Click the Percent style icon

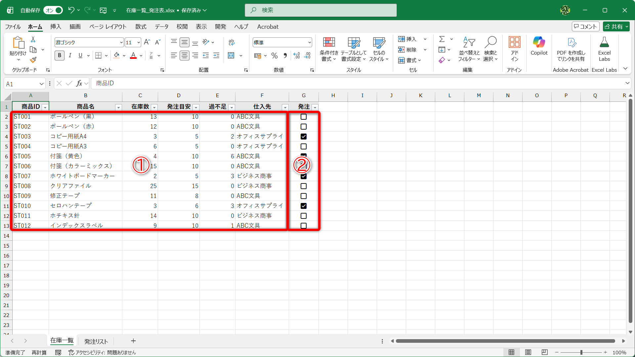[x=274, y=56]
